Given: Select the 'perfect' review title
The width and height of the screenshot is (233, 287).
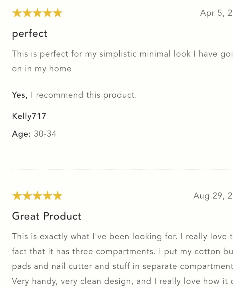Looking at the screenshot, I should click(x=29, y=34).
